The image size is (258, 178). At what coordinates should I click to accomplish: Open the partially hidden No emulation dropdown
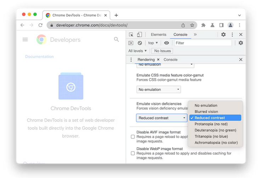tap(165, 65)
